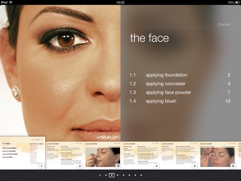Open page thumbnail numbered 2
The height and width of the screenshot is (181, 241).
64,155
